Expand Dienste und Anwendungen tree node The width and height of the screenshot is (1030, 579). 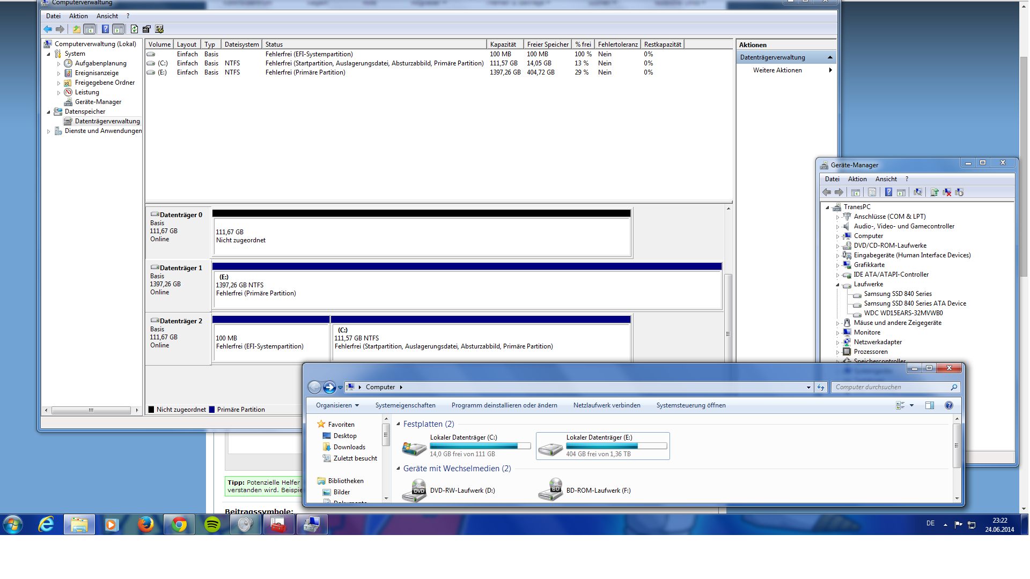pyautogui.click(x=49, y=131)
